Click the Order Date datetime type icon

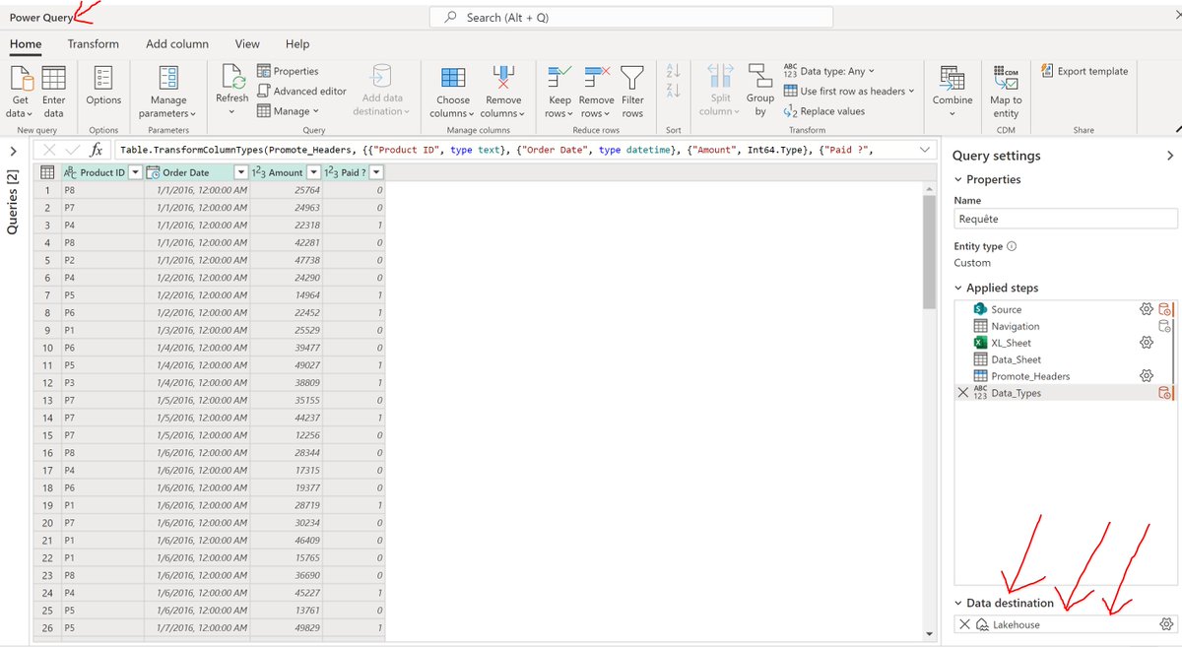click(153, 172)
